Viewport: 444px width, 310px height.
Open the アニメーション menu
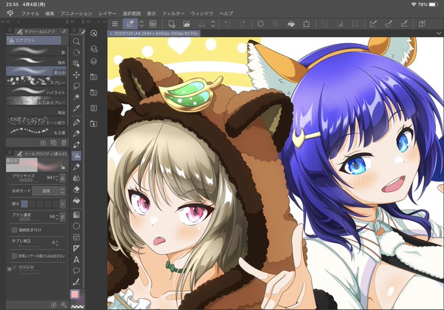coord(76,13)
